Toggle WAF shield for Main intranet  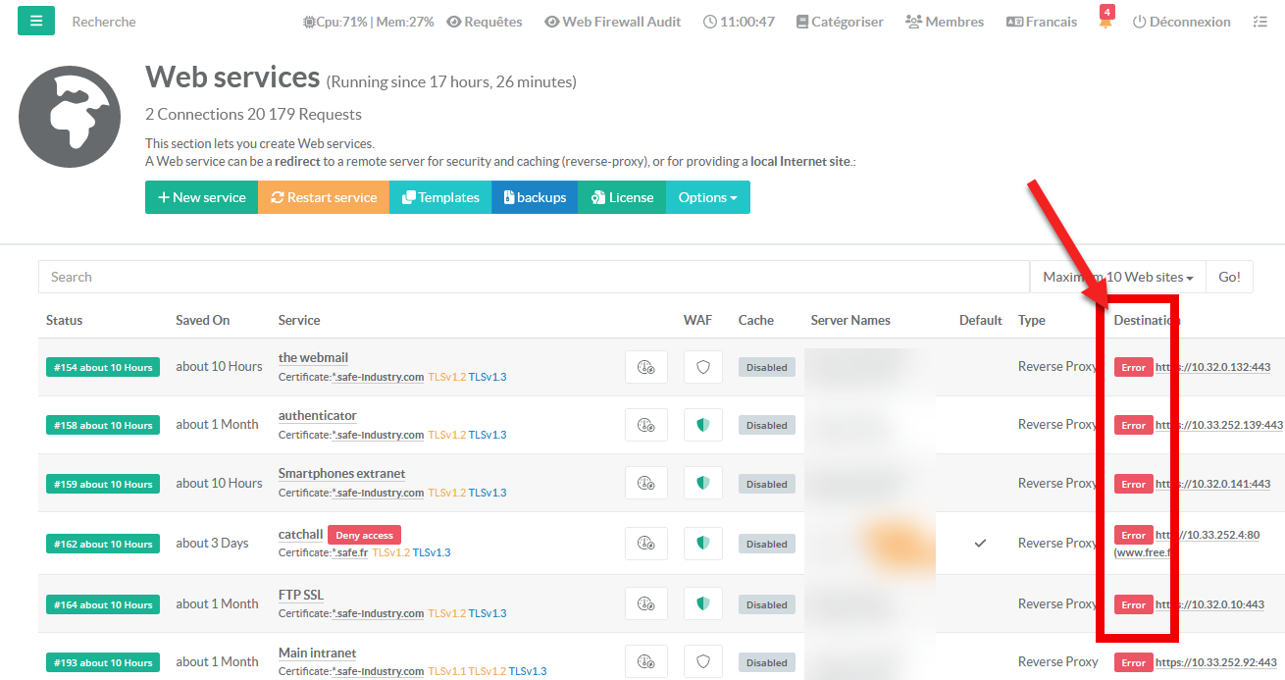702,661
